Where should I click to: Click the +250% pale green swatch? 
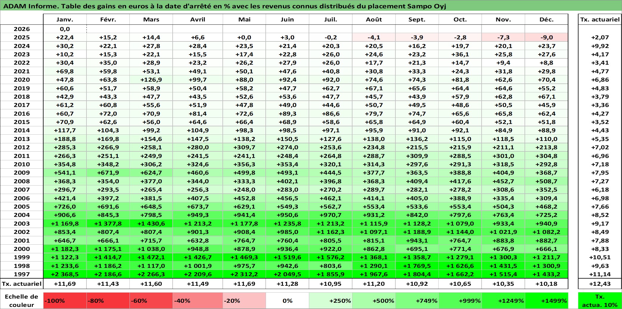(x=330, y=301)
